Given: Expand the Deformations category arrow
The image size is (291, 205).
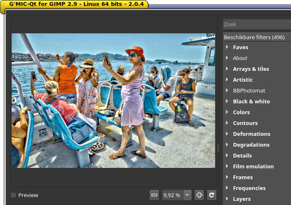Looking at the screenshot, I should pyautogui.click(x=227, y=134).
